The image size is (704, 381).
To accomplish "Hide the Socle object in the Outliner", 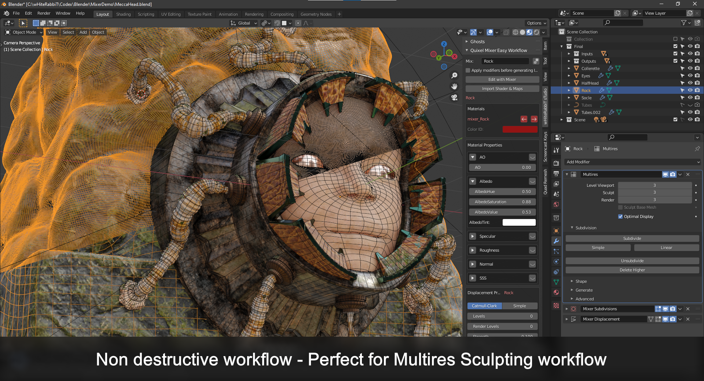I will coord(690,97).
